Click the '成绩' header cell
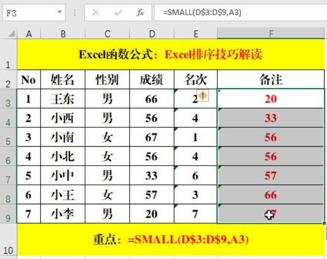Viewport: 327px width, 259px height. [151, 79]
